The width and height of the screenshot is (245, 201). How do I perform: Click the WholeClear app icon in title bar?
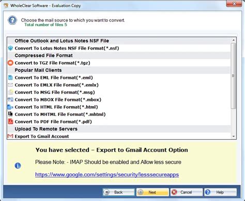tap(6, 6)
